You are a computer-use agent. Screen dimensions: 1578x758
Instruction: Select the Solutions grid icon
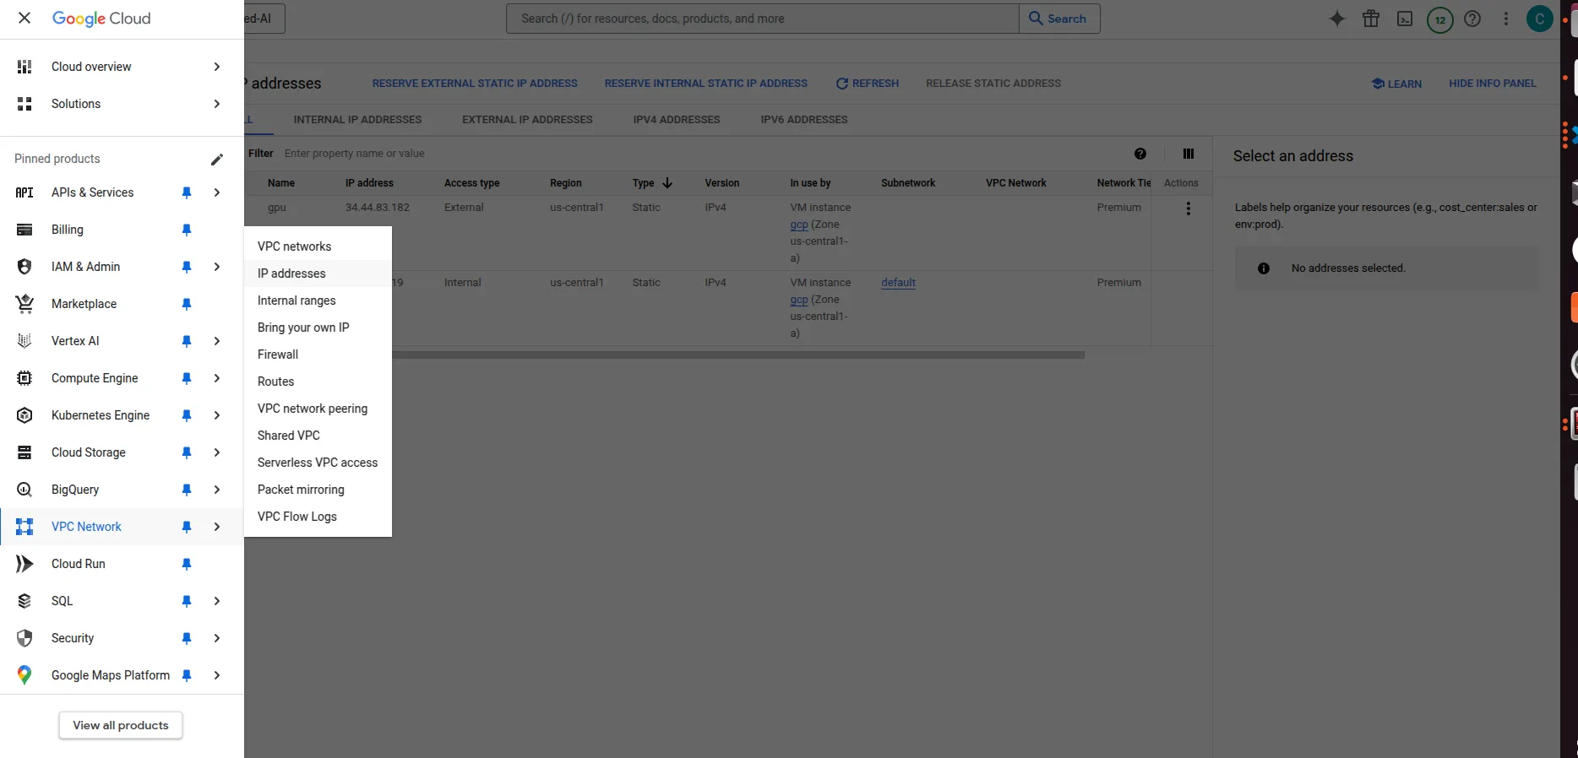[x=24, y=104]
